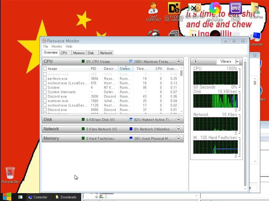This screenshot has width=269, height=201.
Task: Switch to the CPU tab
Action: (x=65, y=53)
